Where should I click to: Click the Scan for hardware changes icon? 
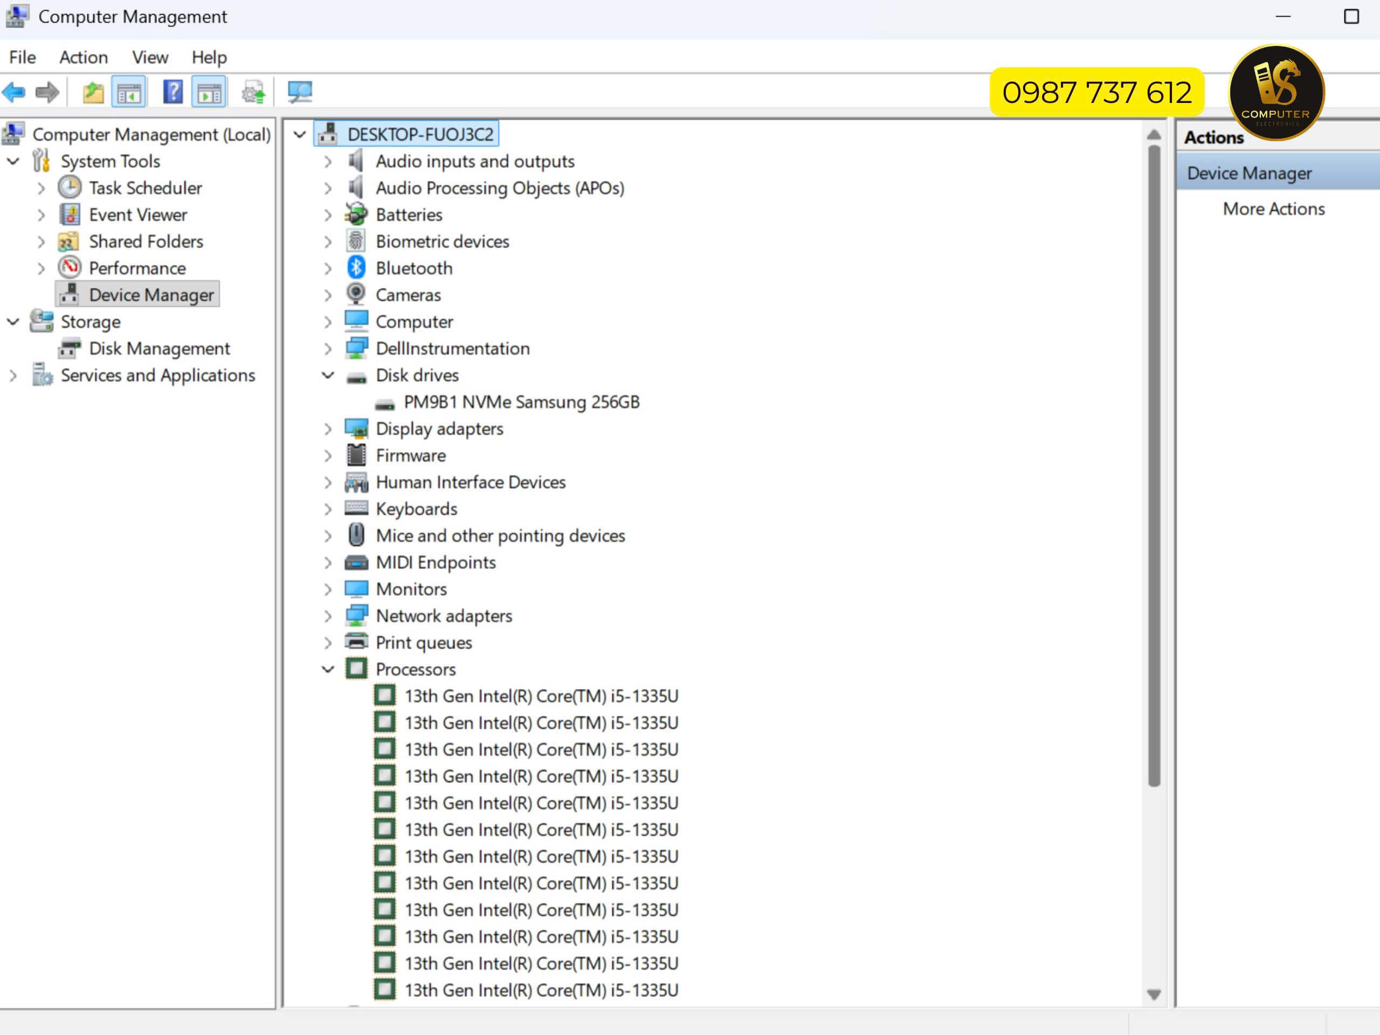coord(300,92)
